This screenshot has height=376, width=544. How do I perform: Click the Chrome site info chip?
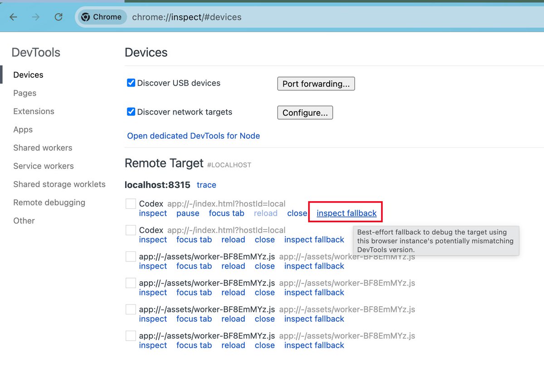pyautogui.click(x=102, y=17)
